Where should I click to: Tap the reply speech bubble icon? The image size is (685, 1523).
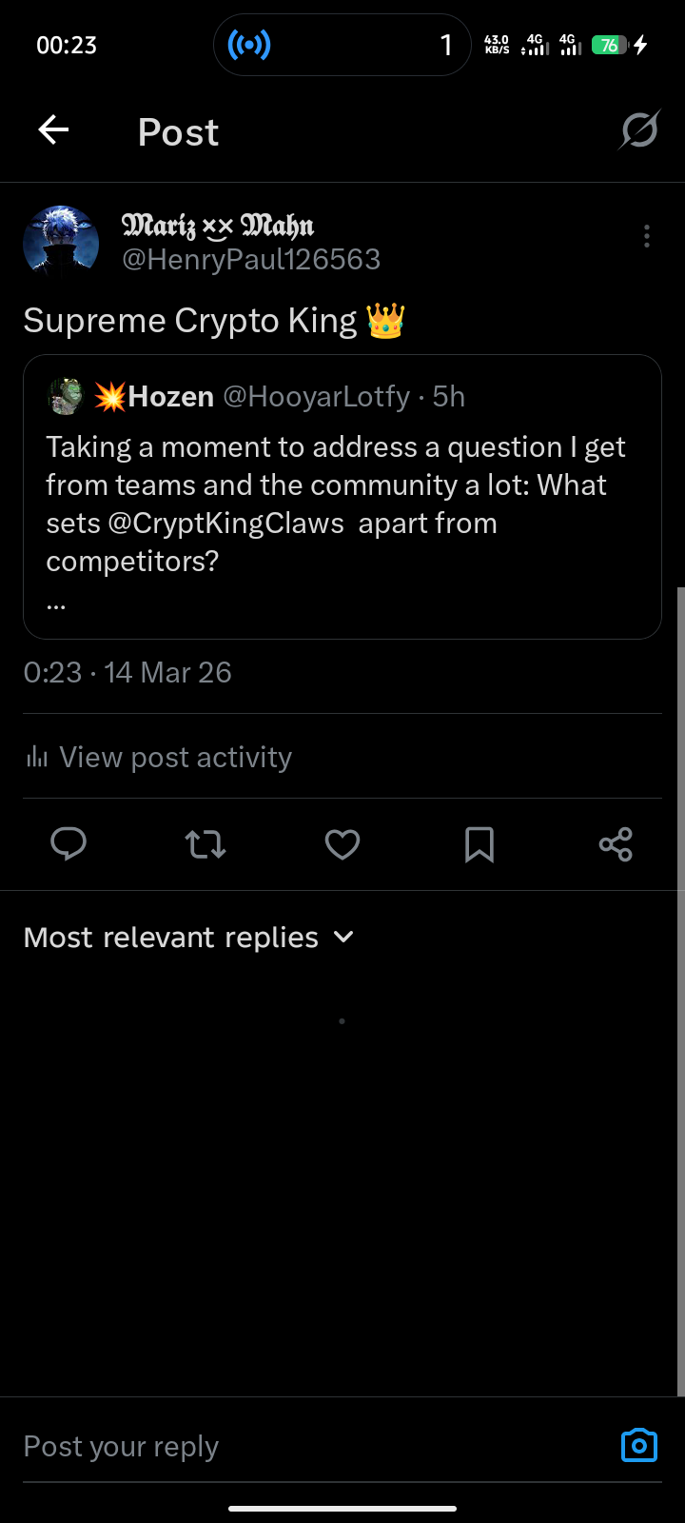click(x=68, y=844)
